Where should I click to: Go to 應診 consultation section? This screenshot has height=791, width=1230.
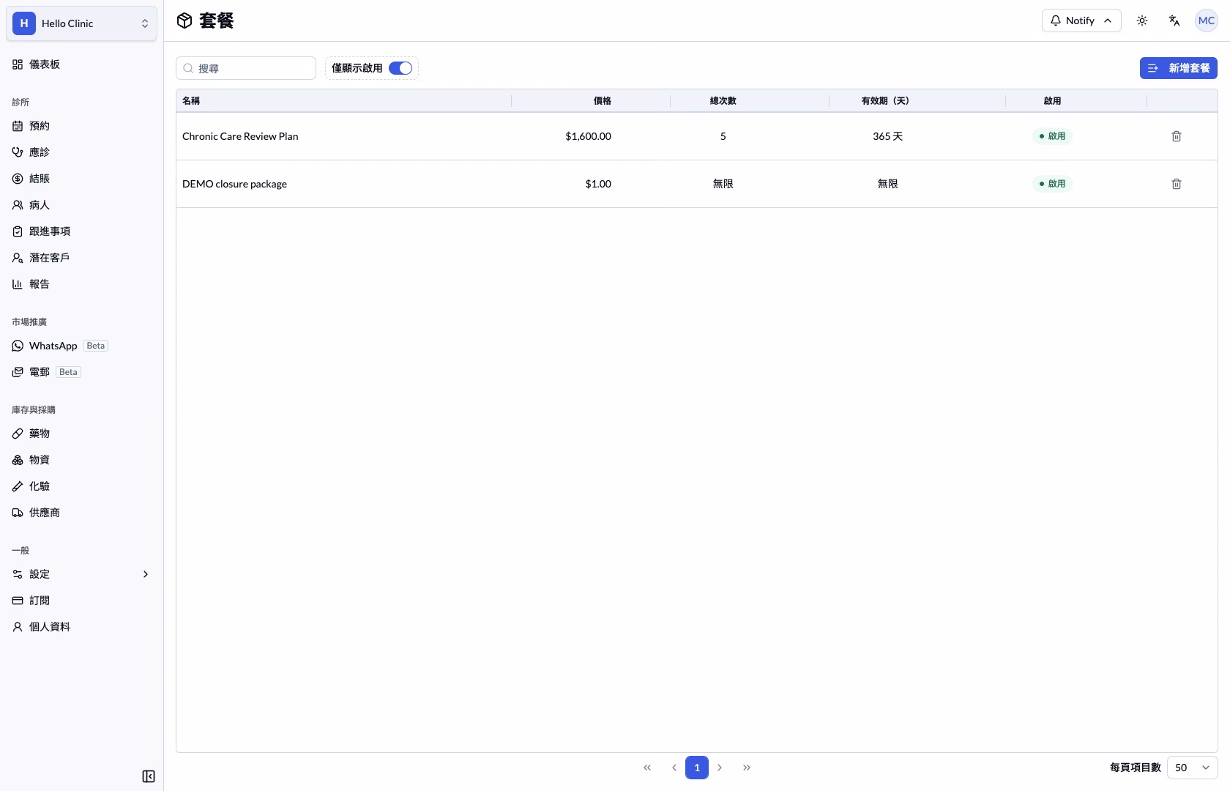[81, 152]
